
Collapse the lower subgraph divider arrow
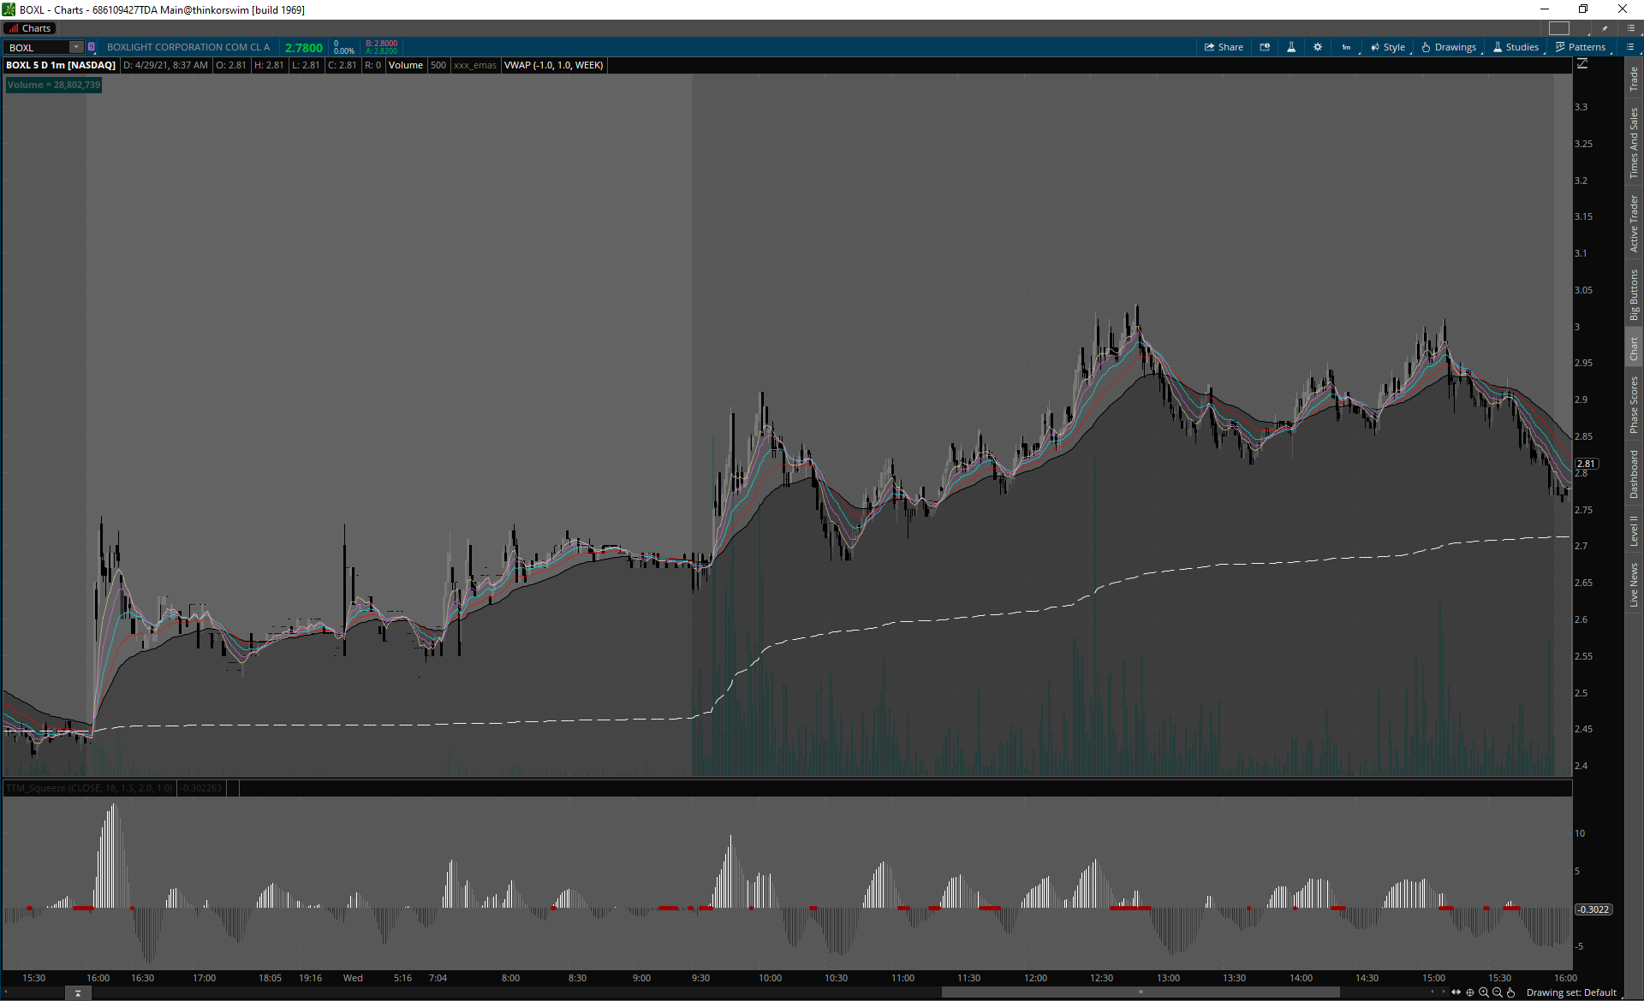click(78, 993)
